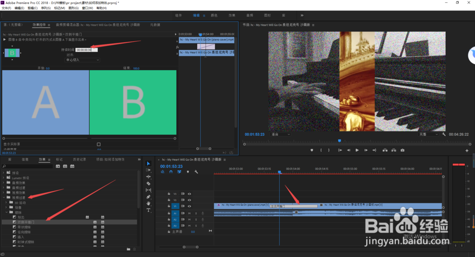Select the 时钟式擦除 transition
The height and width of the screenshot is (257, 475).
pyautogui.click(x=26, y=242)
